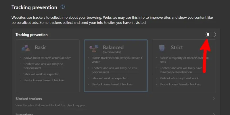This screenshot has height=115, width=230.
Task: Click the Balanced heading text
Action: 113,47
